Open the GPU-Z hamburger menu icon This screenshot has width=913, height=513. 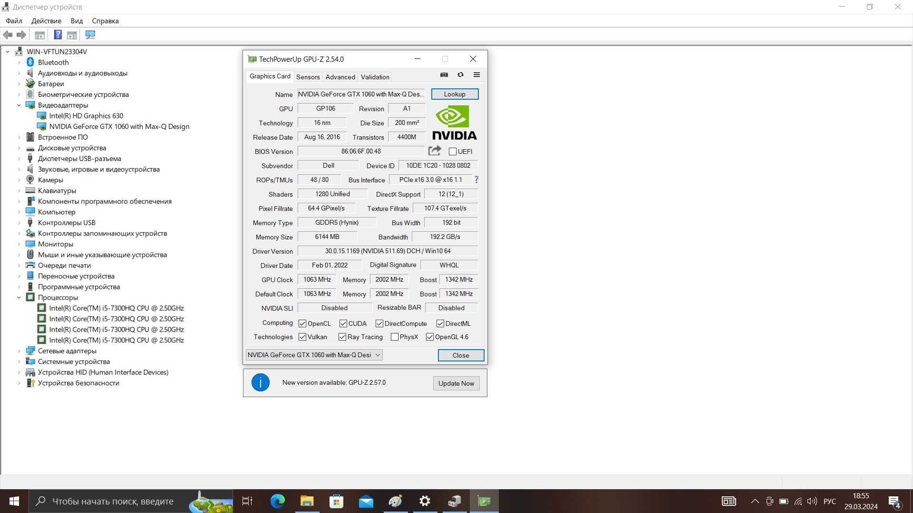pyautogui.click(x=476, y=75)
